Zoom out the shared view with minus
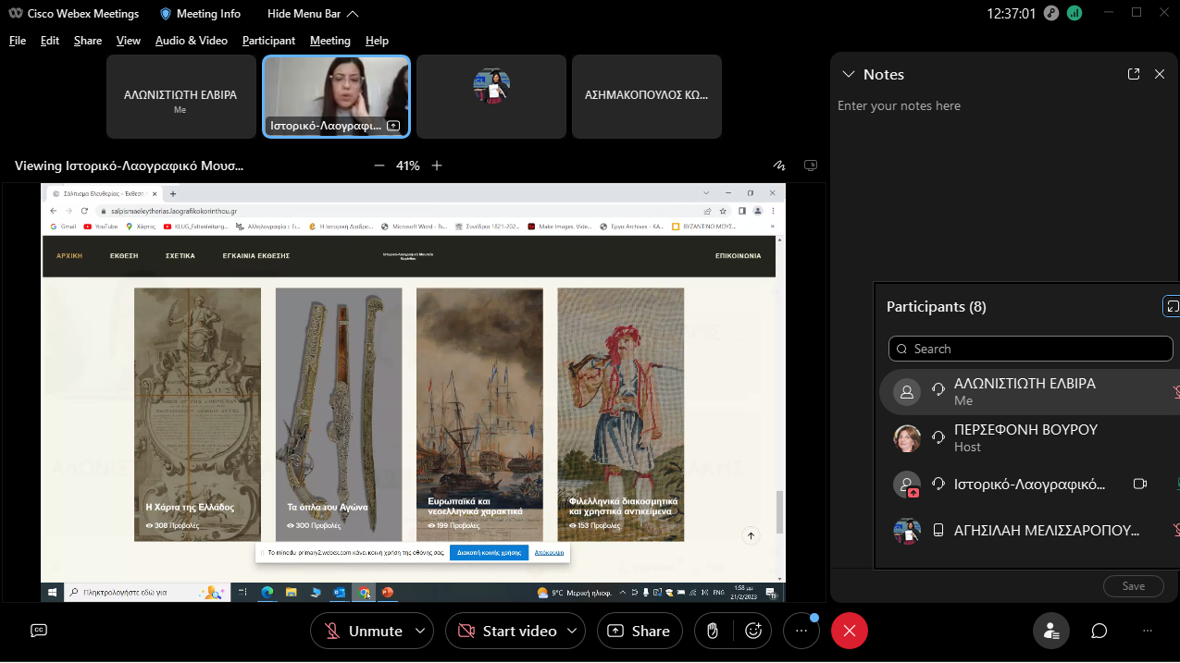Image resolution: width=1180 pixels, height=663 pixels. [x=379, y=166]
